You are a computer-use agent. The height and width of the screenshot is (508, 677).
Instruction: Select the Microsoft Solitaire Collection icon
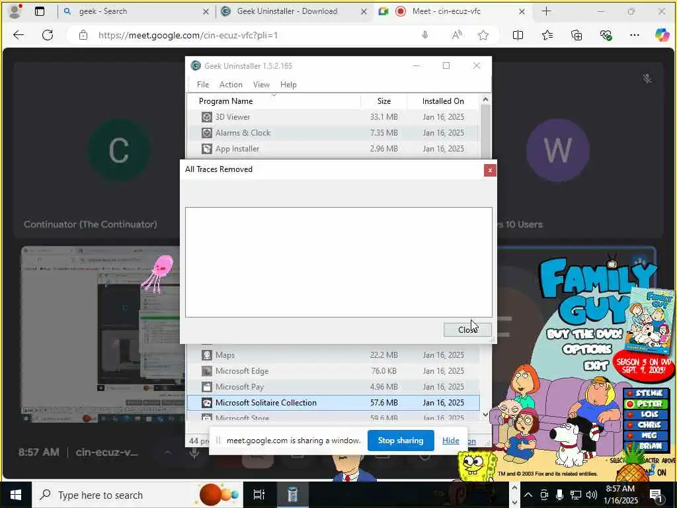207,403
